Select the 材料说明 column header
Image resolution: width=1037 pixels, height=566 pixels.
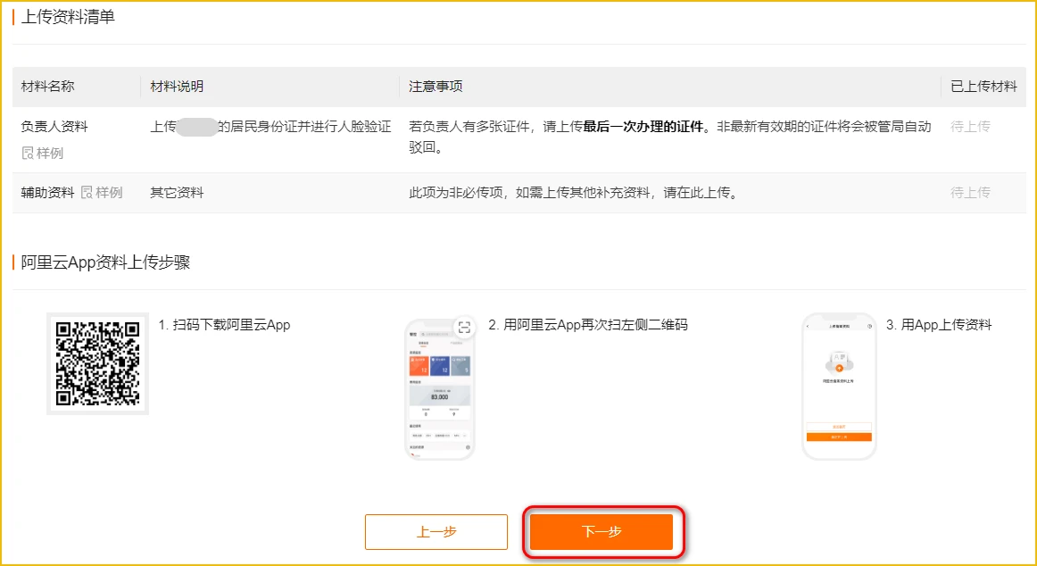coord(177,87)
